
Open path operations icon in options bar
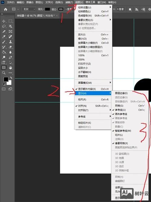point(130,9)
